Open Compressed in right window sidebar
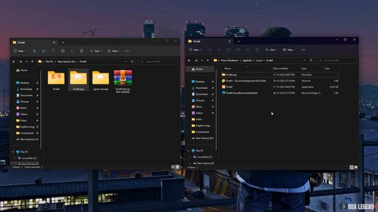The image size is (378, 212). click(x=200, y=132)
